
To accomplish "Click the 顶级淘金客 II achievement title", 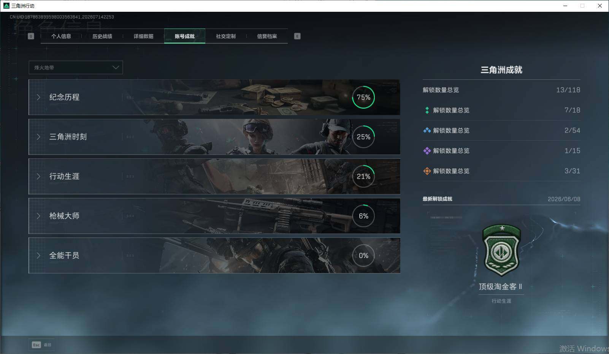I will (501, 287).
